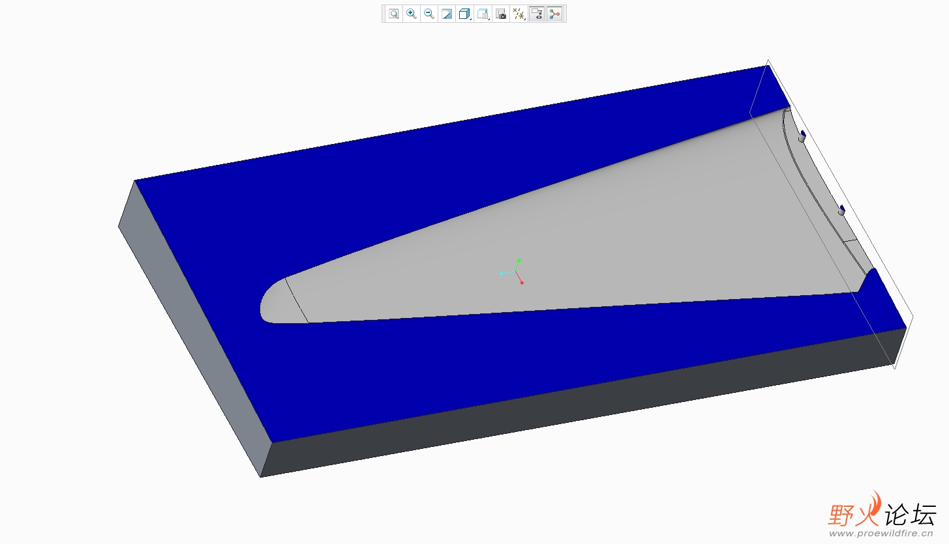
Task: Toggle the spin center display
Action: pyautogui.click(x=554, y=14)
